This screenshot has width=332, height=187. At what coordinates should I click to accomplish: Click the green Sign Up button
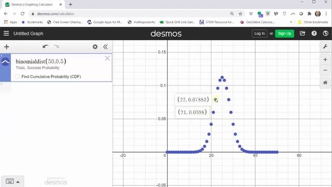(x=284, y=33)
